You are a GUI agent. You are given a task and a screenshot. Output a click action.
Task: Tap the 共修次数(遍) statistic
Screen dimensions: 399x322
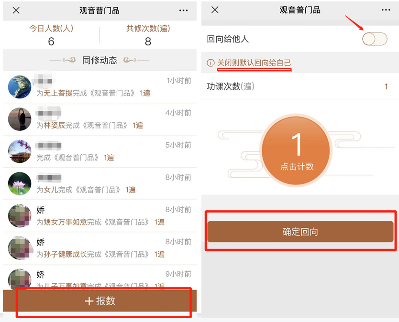point(148,35)
